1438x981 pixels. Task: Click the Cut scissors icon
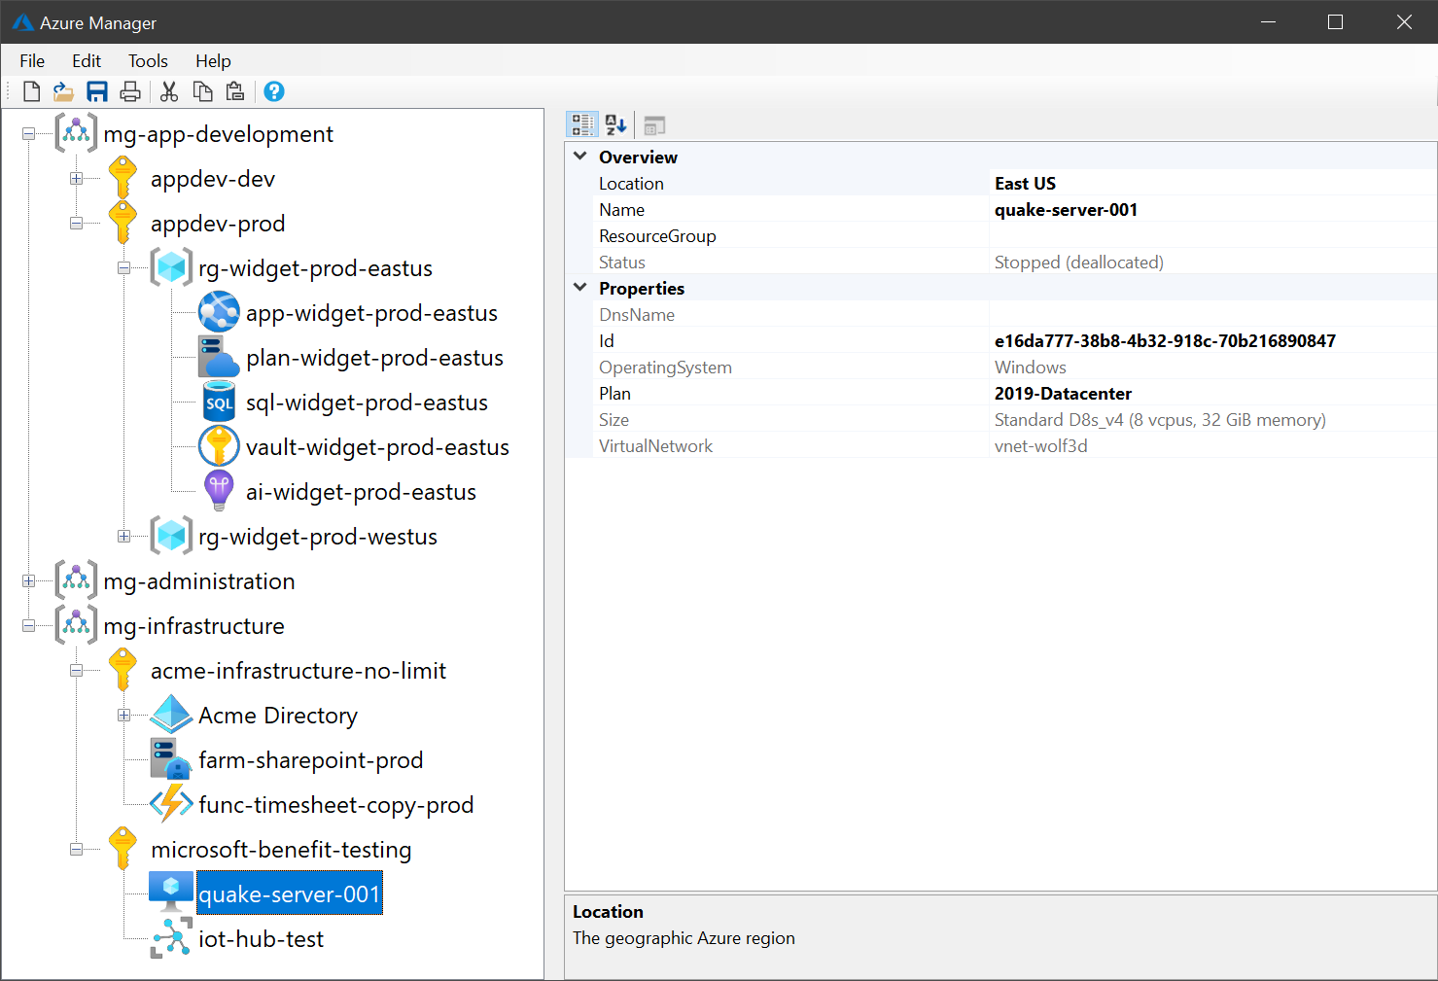[x=169, y=91]
